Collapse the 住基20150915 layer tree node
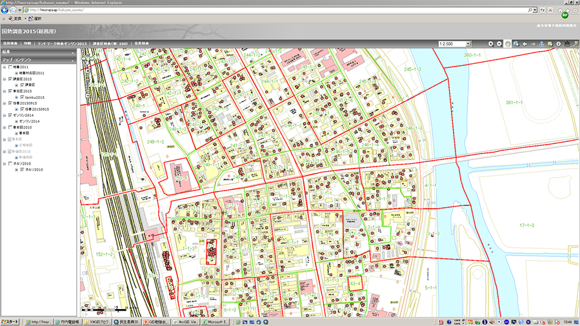 click(4, 103)
